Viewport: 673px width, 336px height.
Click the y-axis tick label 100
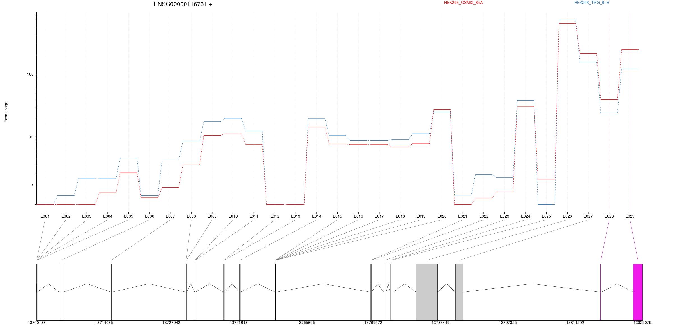click(30, 74)
